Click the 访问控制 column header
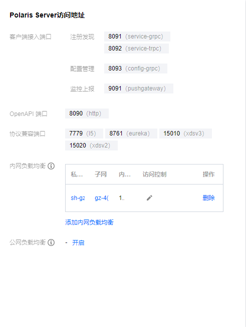 coord(154,174)
